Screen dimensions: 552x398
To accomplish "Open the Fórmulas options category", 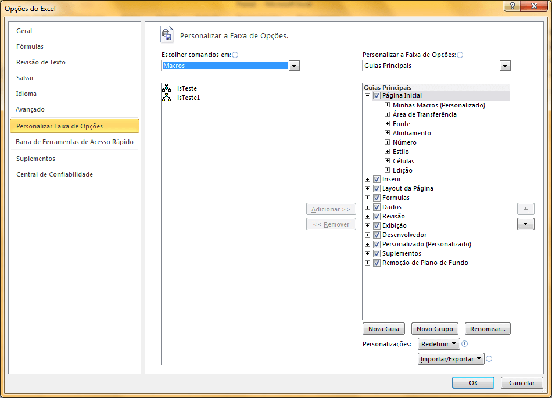I will click(30, 46).
